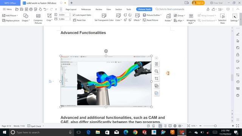Open Wrapping Style options

click(x=191, y=19)
